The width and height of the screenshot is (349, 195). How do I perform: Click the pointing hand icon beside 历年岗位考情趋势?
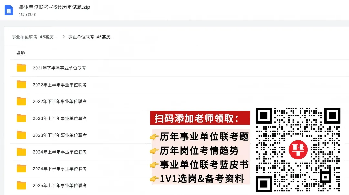point(154,151)
